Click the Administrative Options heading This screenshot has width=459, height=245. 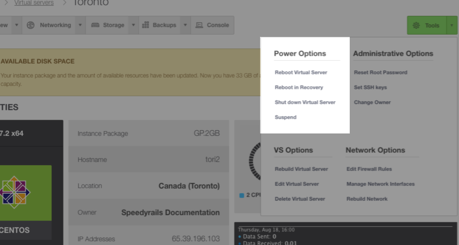[x=393, y=54]
